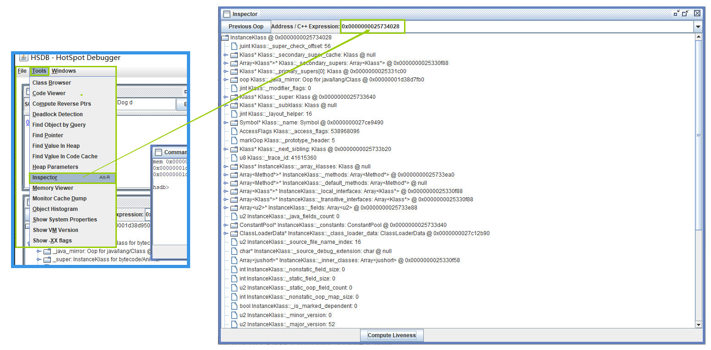Expand the Klass::_secondary_supers node
This screenshot has width=711, height=350.
coord(225,63)
